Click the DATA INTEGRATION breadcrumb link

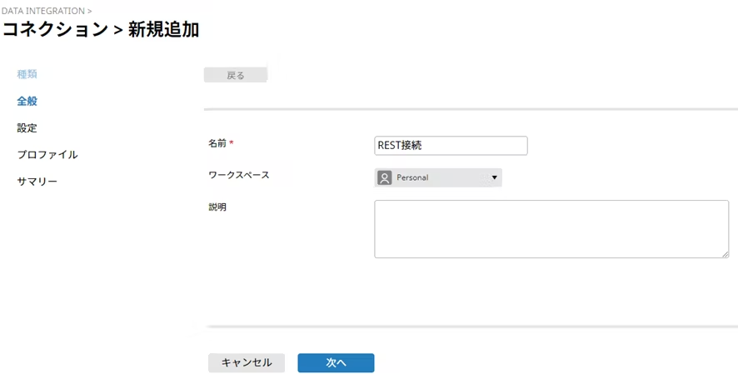42,11
